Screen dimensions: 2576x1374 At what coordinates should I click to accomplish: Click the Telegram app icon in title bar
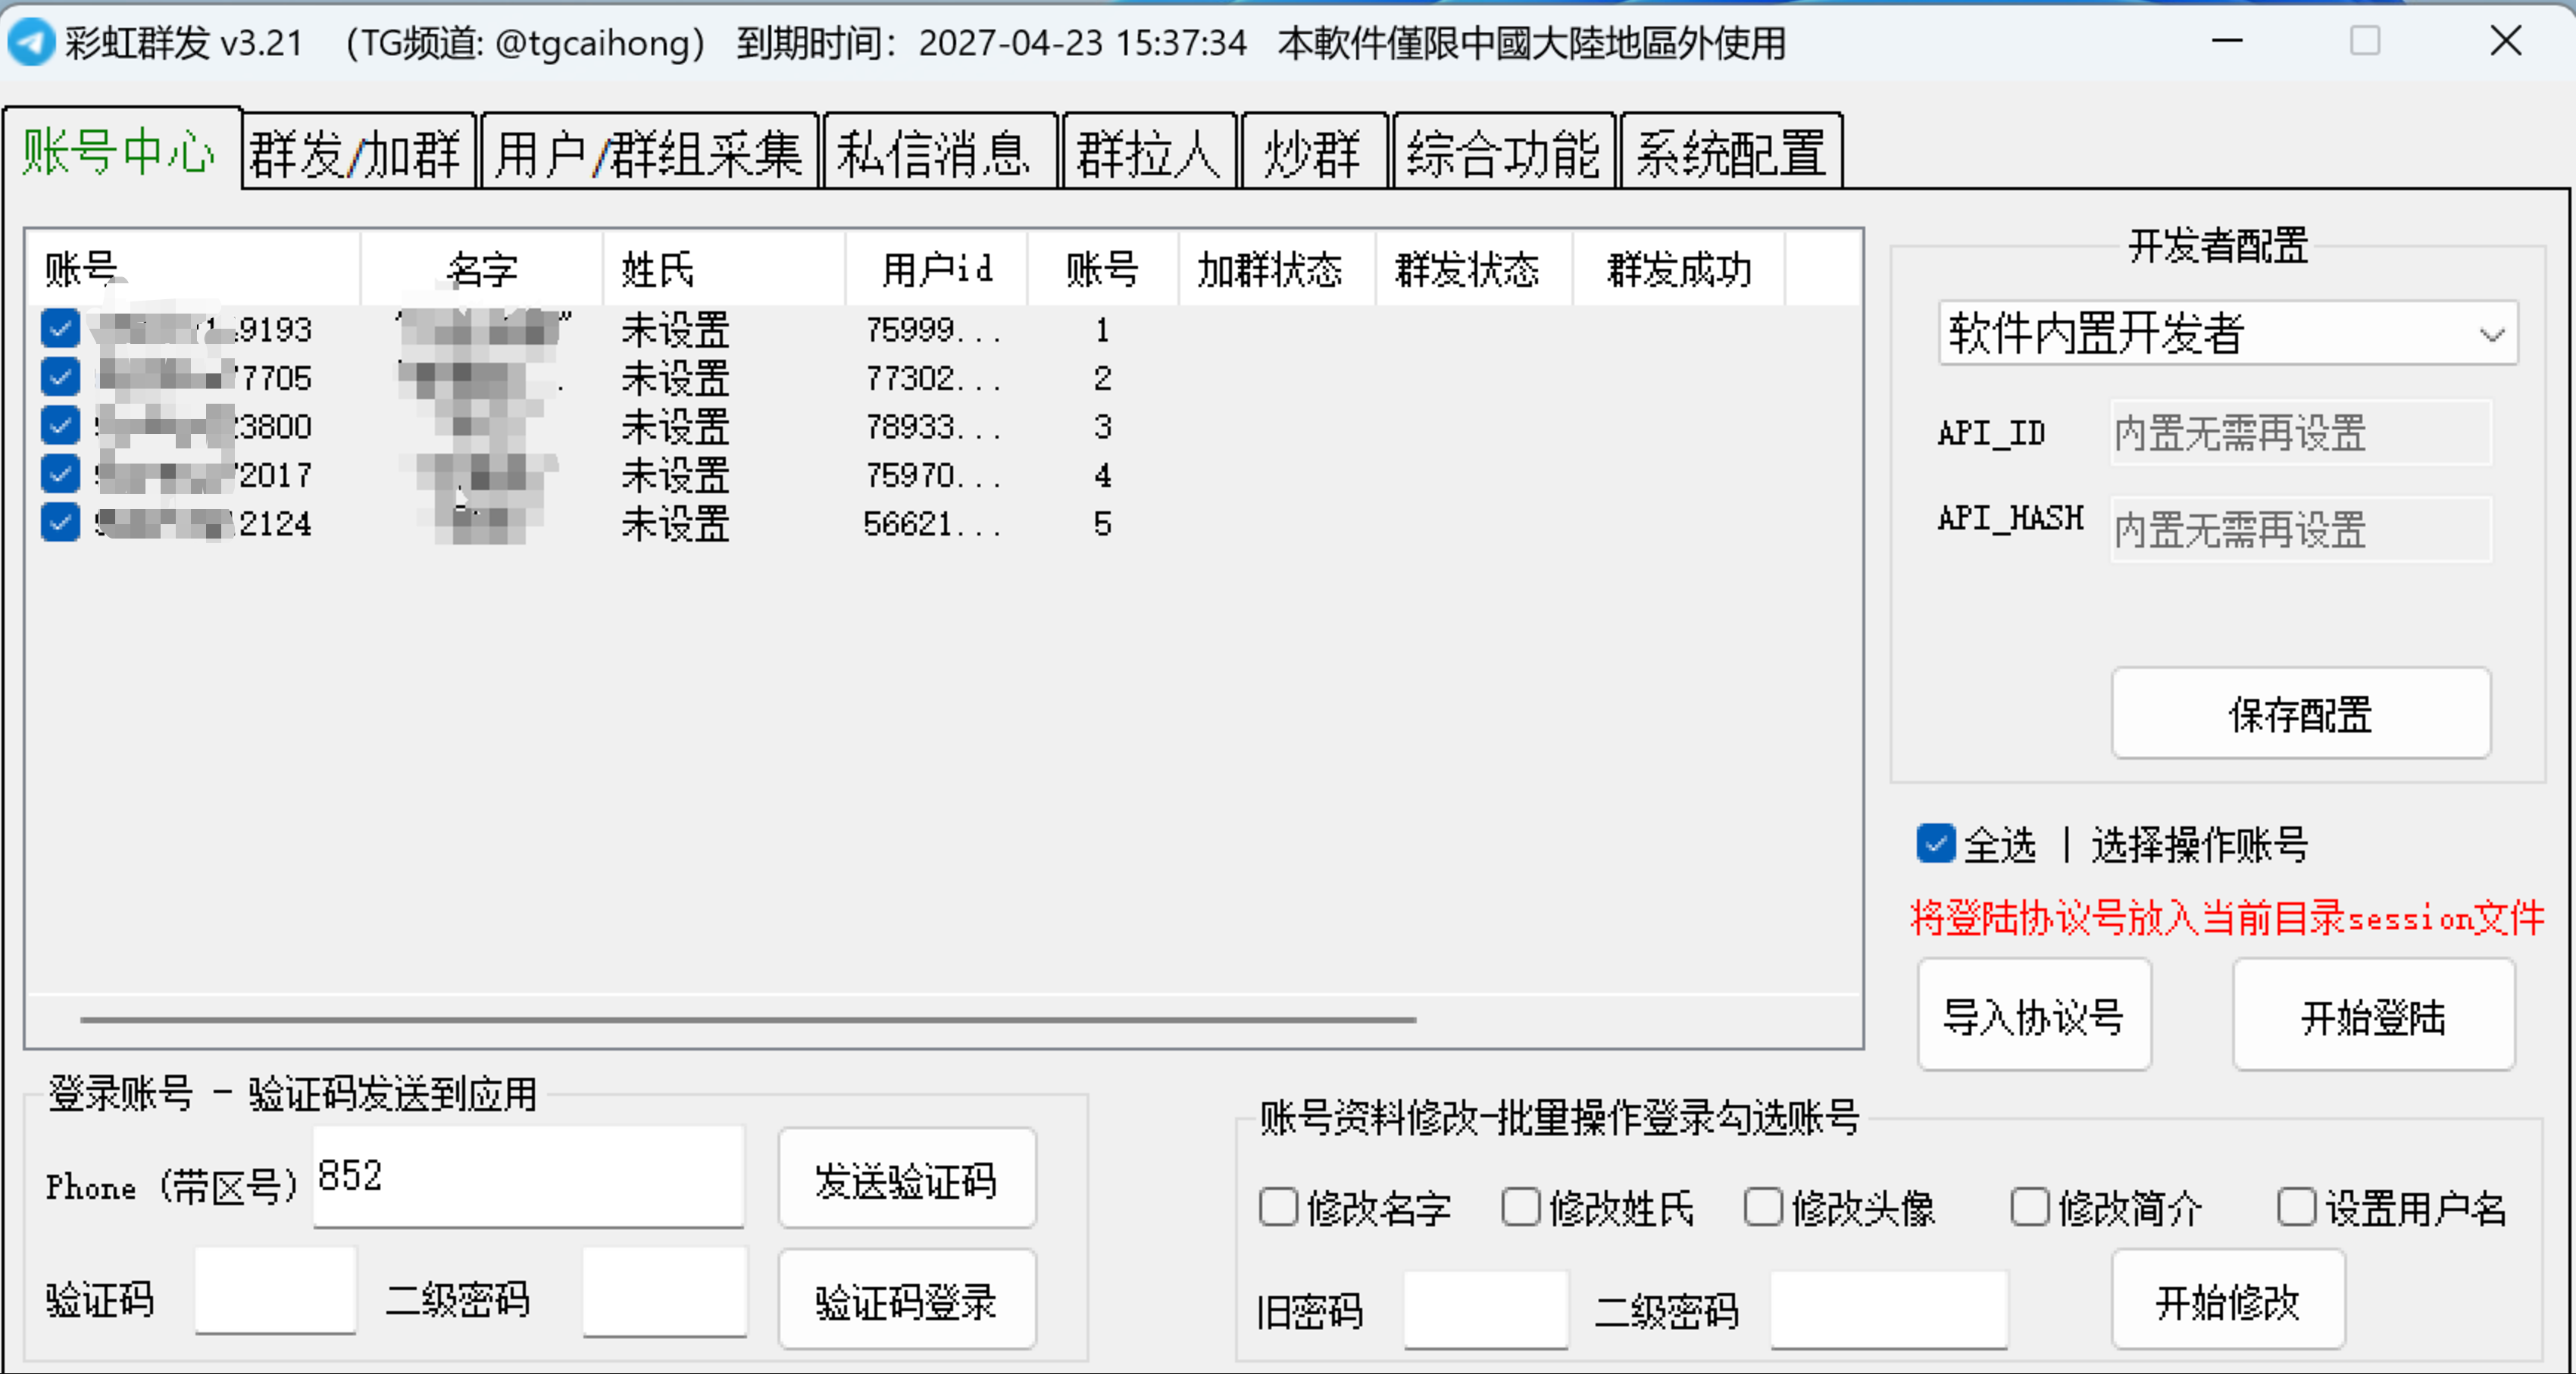point(31,42)
